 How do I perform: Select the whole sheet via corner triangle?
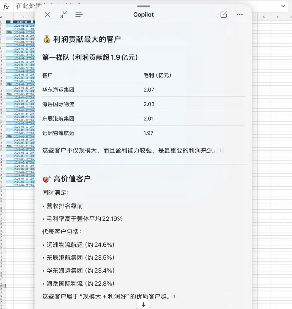pos(1,17)
